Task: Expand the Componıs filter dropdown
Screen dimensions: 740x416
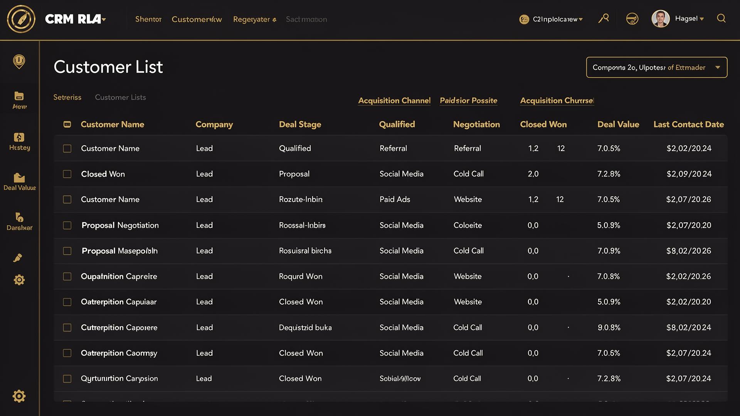Action: pos(657,67)
